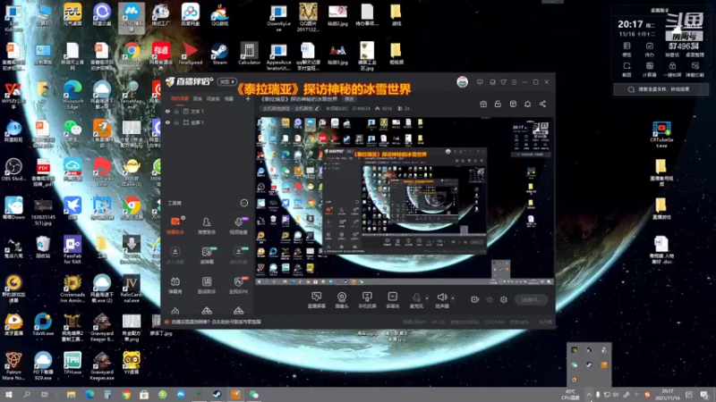Toggle visibility of 全屏 1 source

(167, 122)
